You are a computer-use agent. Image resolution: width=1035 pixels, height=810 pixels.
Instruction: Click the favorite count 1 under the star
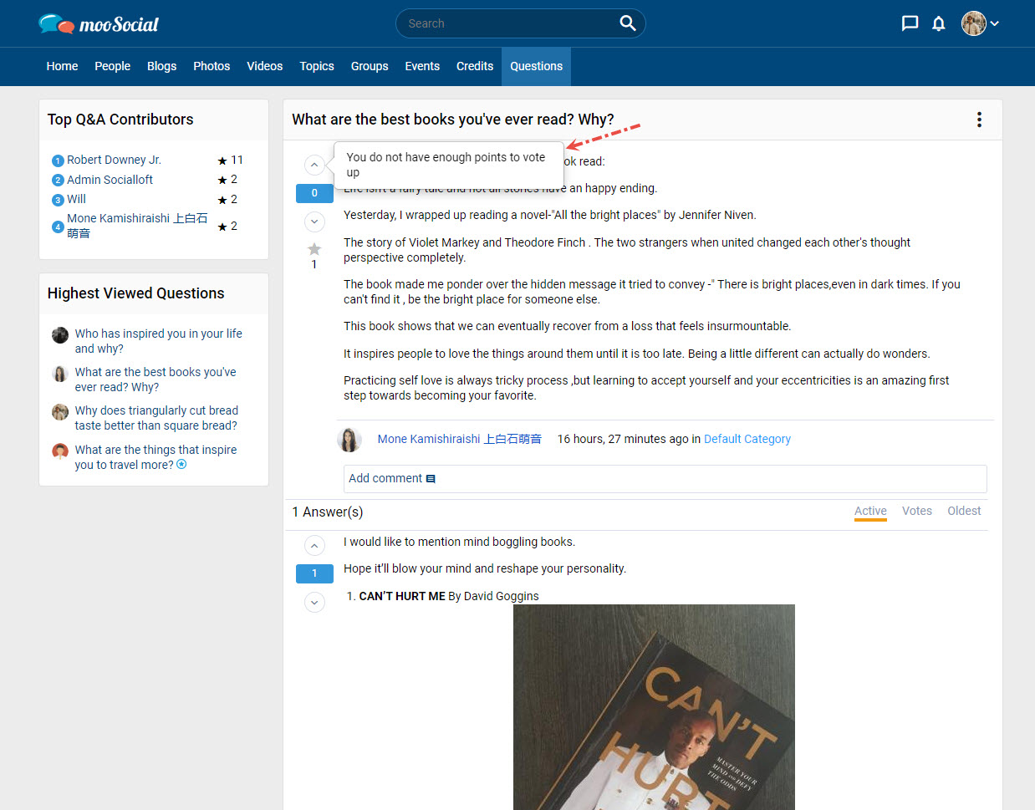coord(314,264)
